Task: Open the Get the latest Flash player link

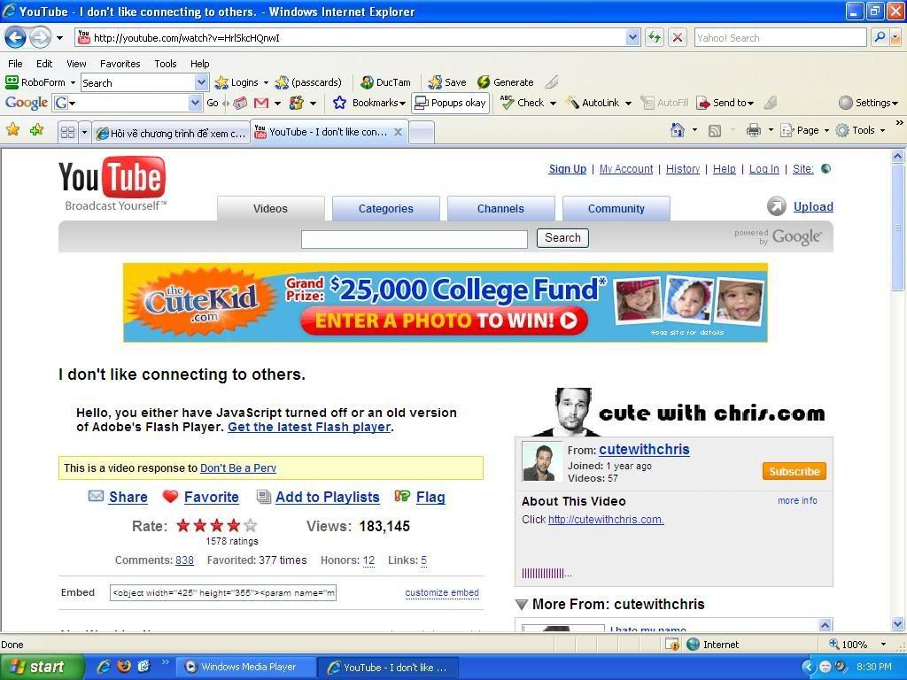Action: tap(309, 427)
